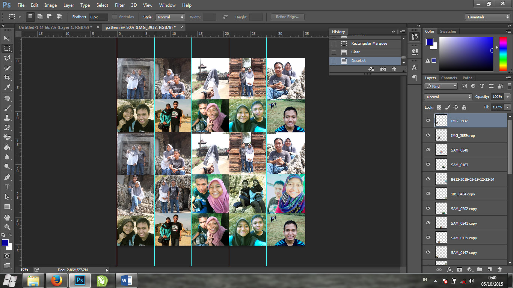Open the blend mode Normal dropdown
The image size is (513, 288).
(448, 97)
